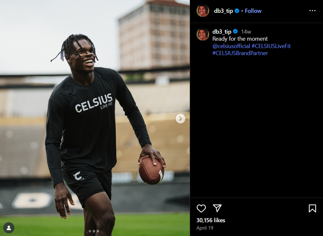Click the April 19 post date
The width and height of the screenshot is (323, 236).
205,228
